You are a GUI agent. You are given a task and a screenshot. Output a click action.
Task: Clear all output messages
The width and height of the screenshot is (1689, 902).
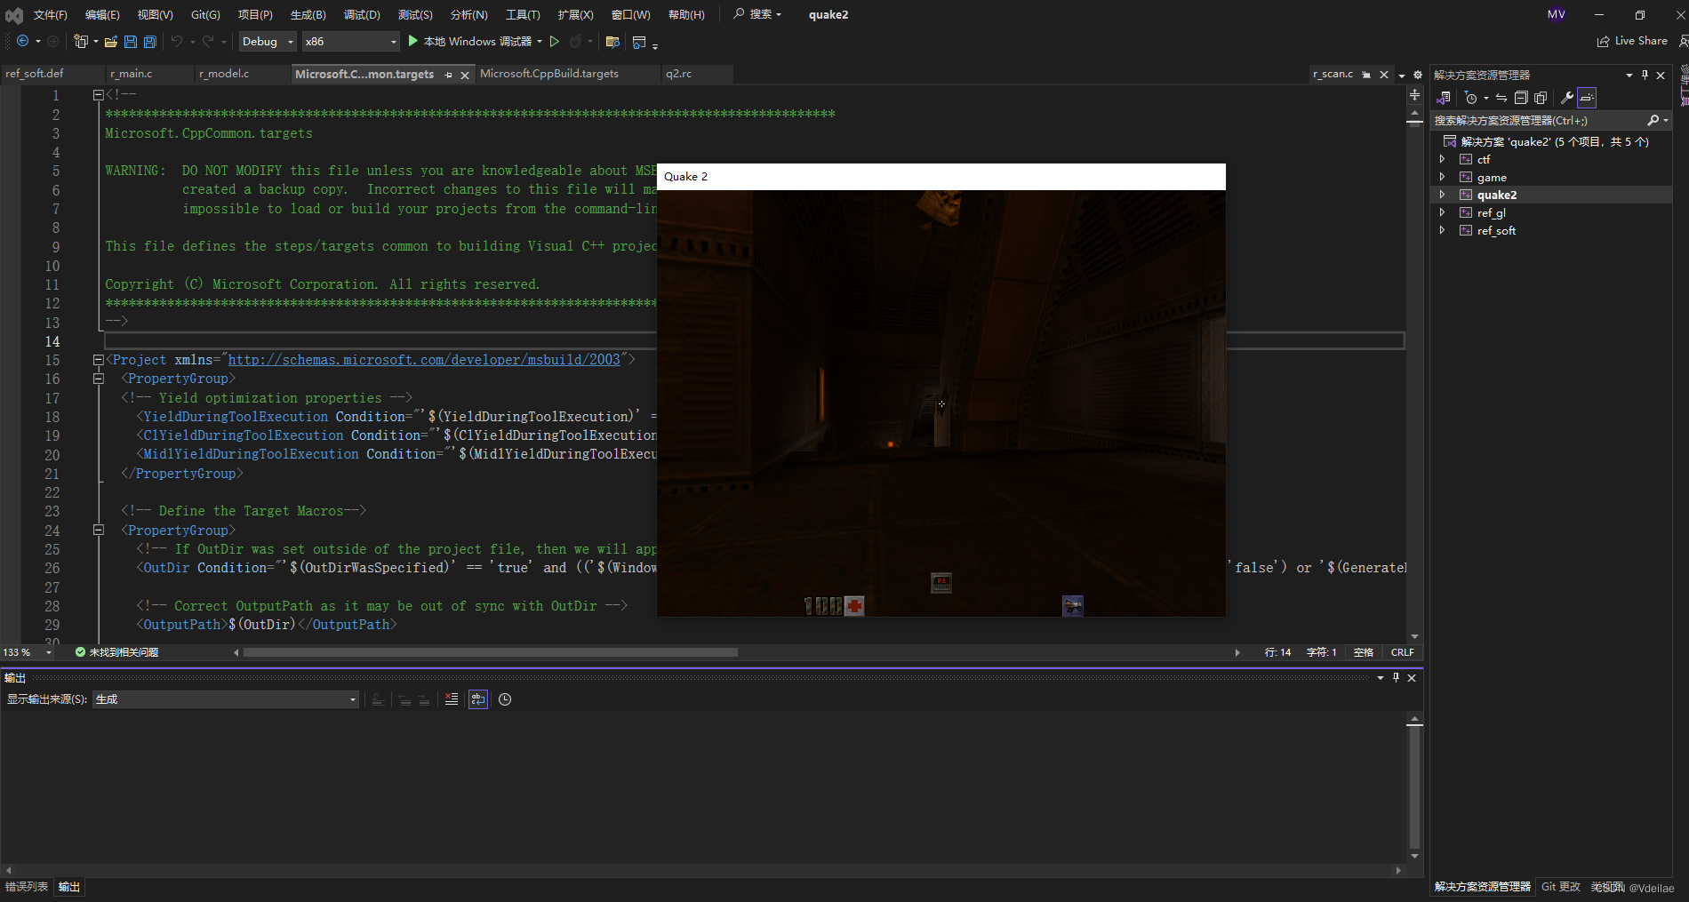[x=451, y=699]
